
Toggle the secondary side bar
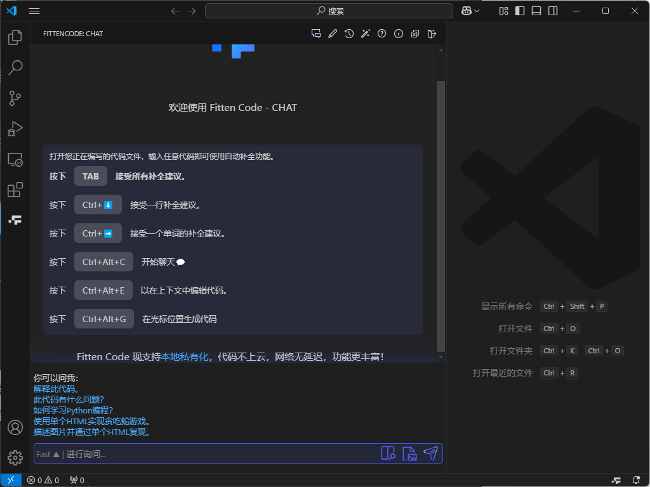point(553,11)
